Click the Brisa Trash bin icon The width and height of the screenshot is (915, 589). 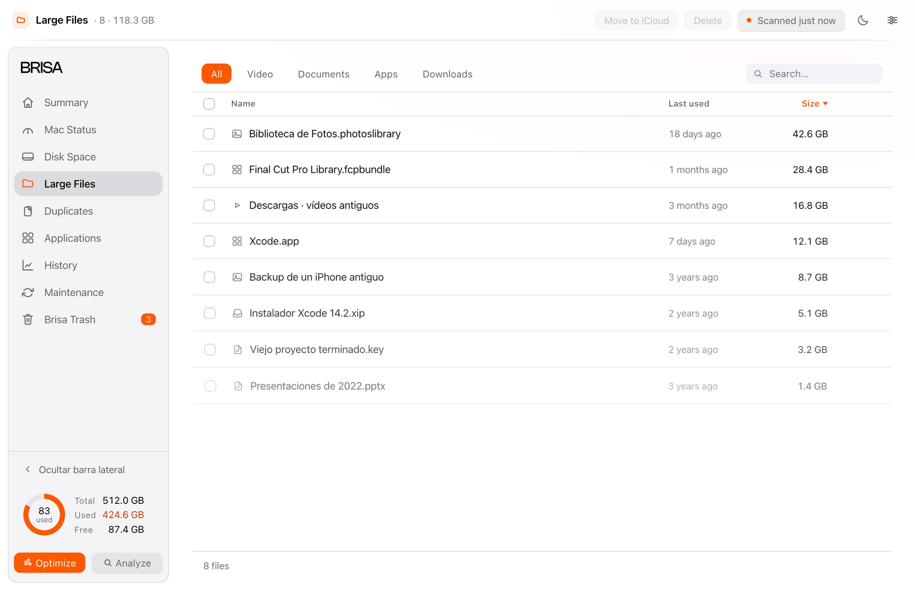pyautogui.click(x=28, y=319)
